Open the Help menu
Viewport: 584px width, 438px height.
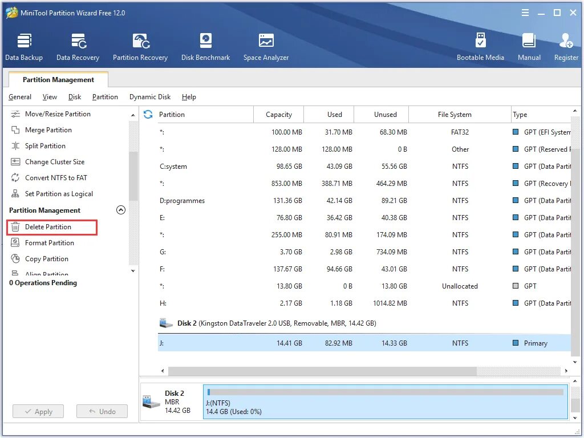tap(189, 97)
